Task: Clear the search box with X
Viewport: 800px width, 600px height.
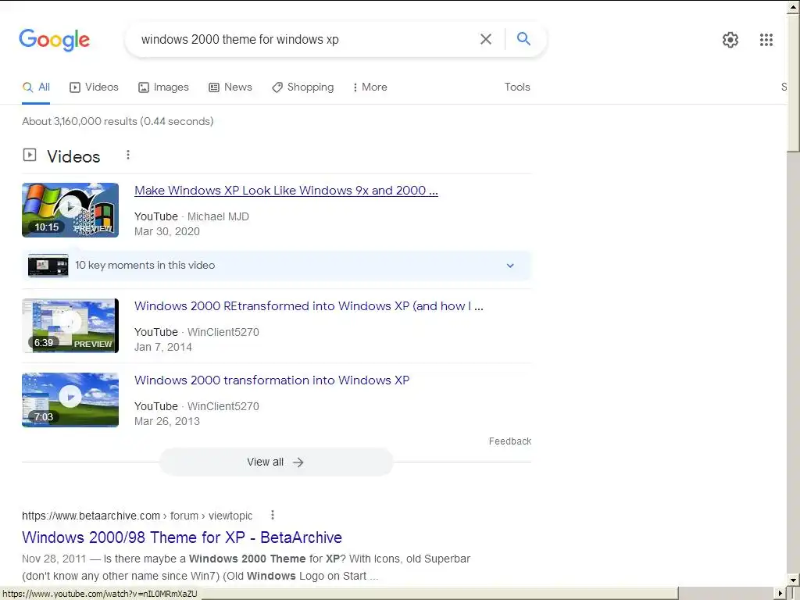Action: [x=486, y=39]
